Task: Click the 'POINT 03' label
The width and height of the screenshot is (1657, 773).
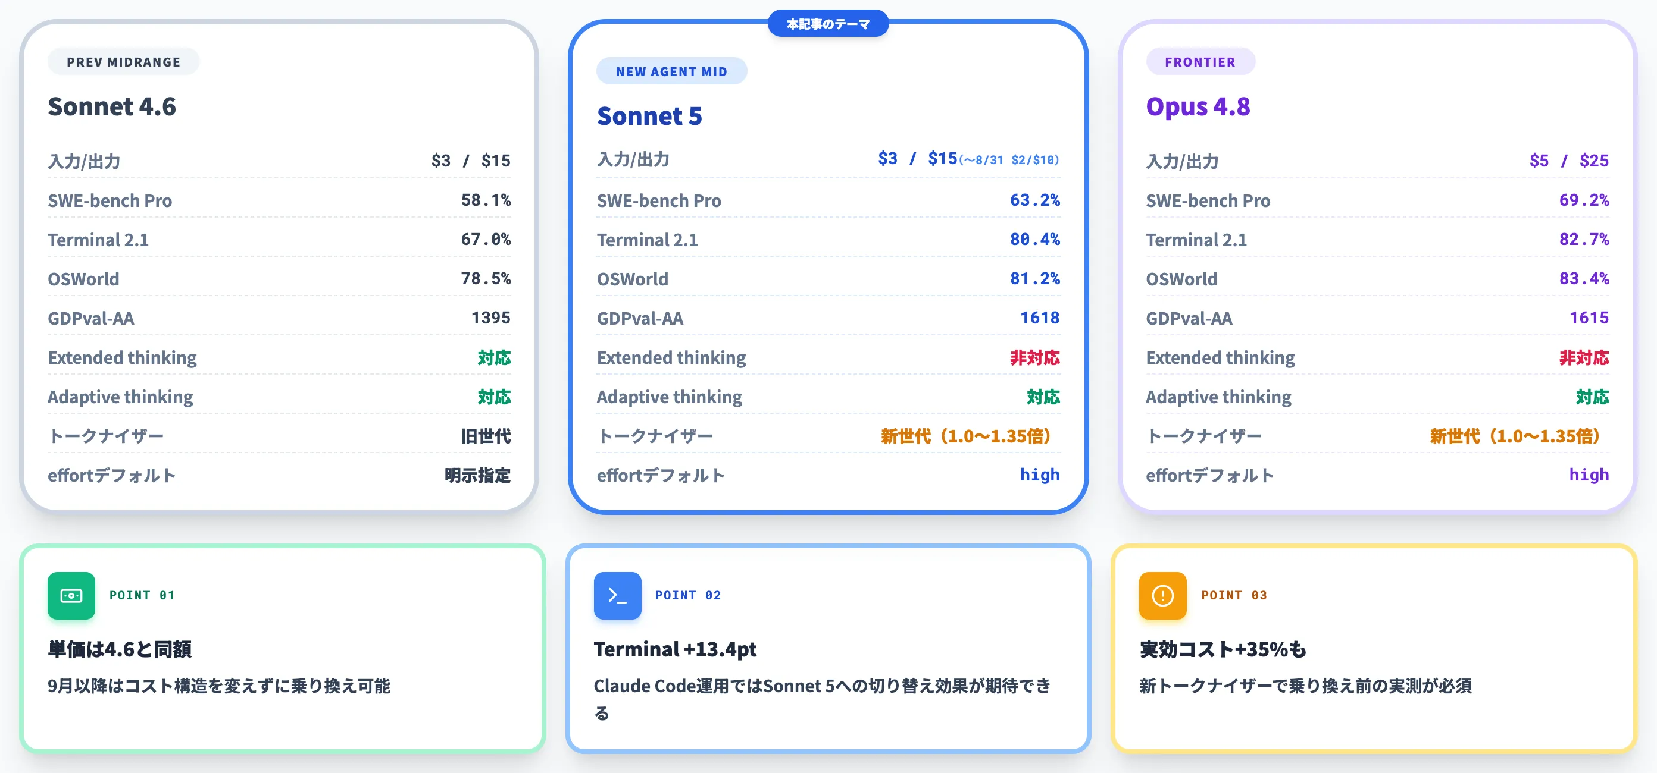Action: coord(1234,595)
